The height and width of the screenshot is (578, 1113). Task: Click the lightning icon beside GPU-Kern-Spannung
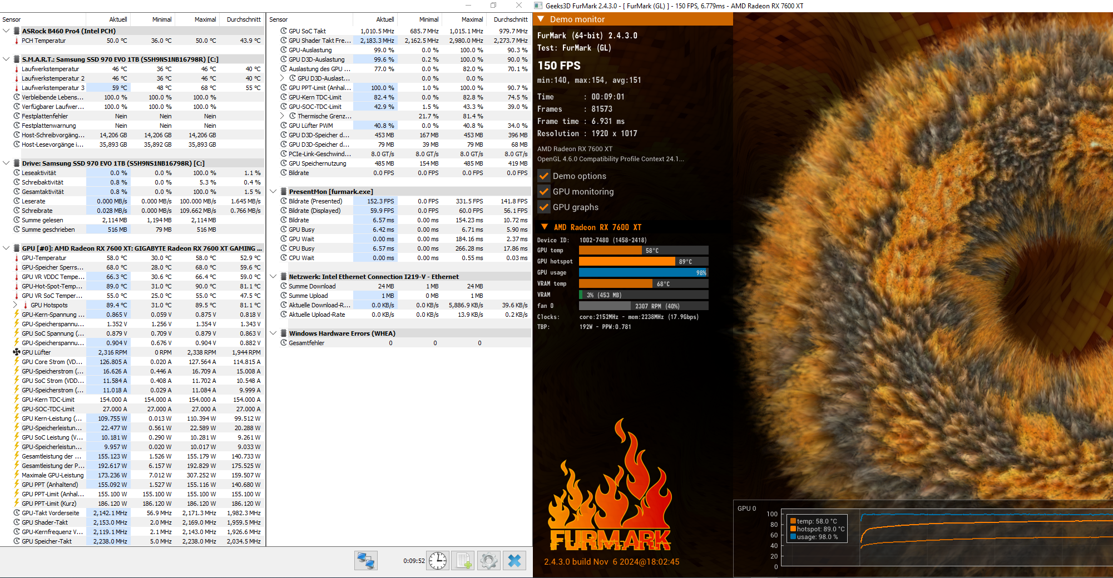click(17, 315)
